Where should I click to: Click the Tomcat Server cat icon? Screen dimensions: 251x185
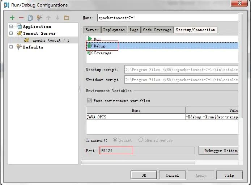click(19, 33)
